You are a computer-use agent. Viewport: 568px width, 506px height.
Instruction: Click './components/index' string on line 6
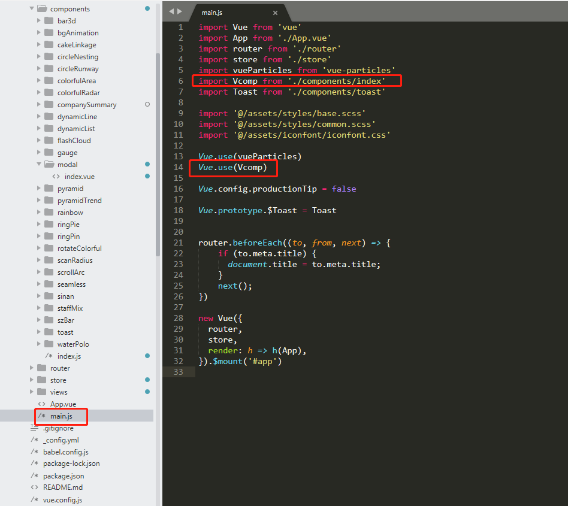(337, 81)
